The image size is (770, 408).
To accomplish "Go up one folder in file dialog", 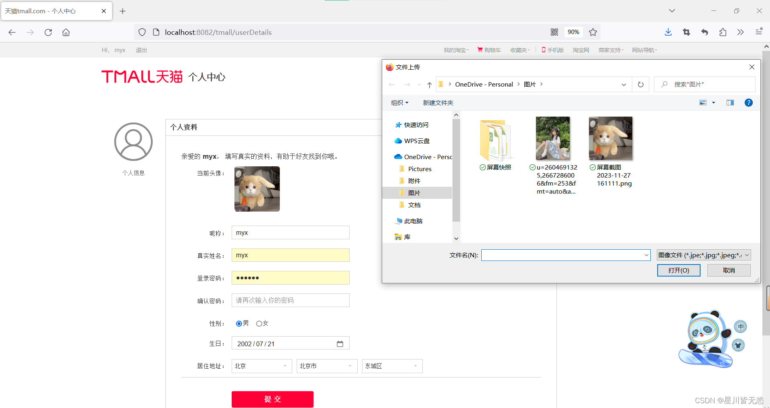I will pyautogui.click(x=430, y=85).
